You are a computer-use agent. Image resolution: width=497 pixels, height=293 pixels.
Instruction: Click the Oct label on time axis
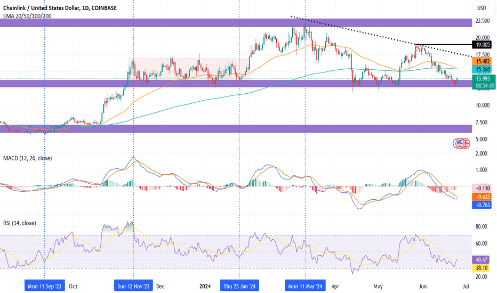[x=73, y=287]
